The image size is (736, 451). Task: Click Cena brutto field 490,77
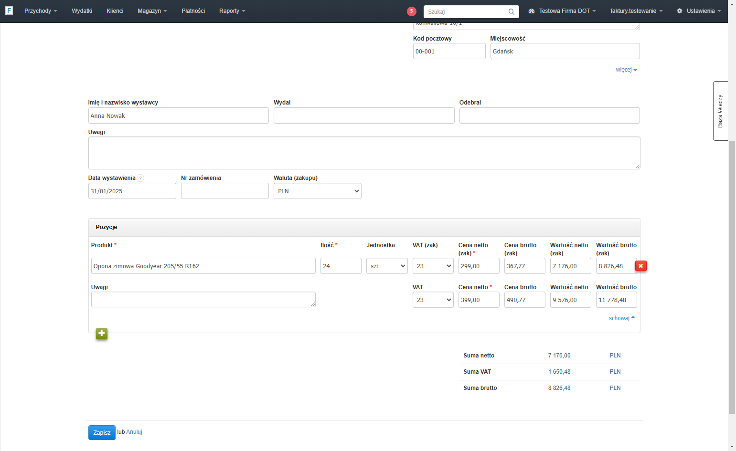(525, 300)
